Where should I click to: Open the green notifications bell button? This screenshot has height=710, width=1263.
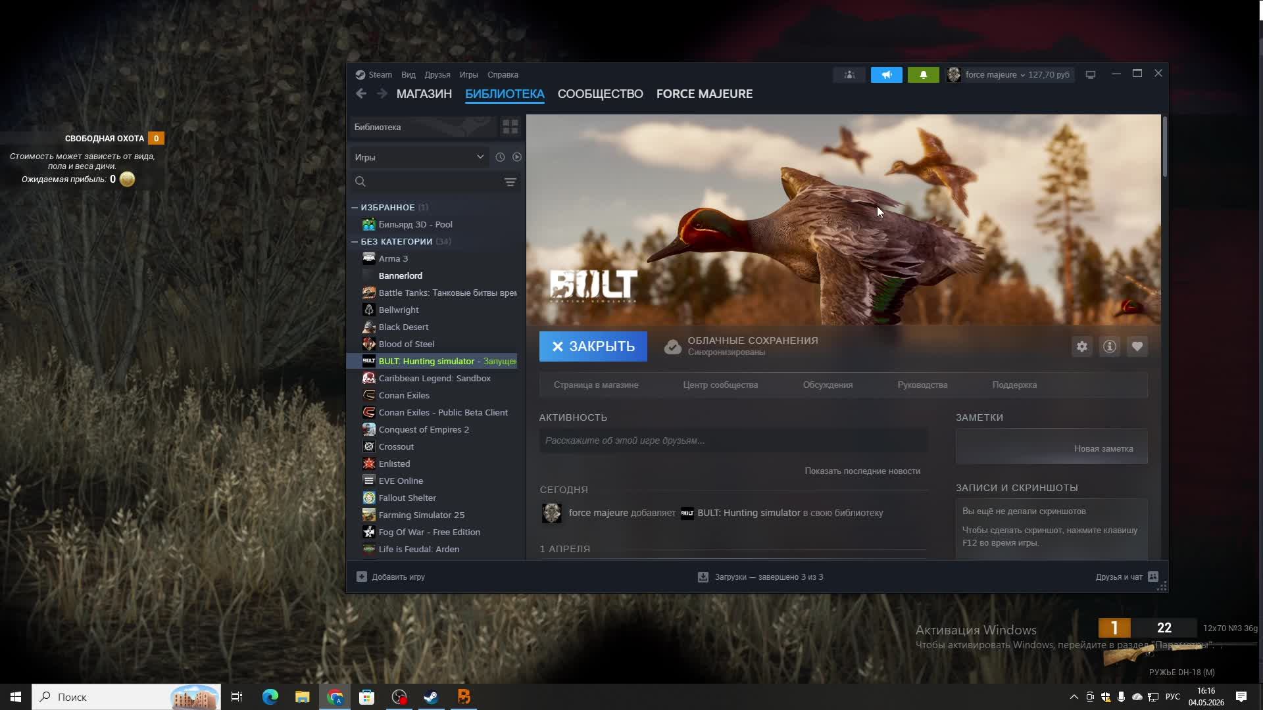[x=923, y=75]
